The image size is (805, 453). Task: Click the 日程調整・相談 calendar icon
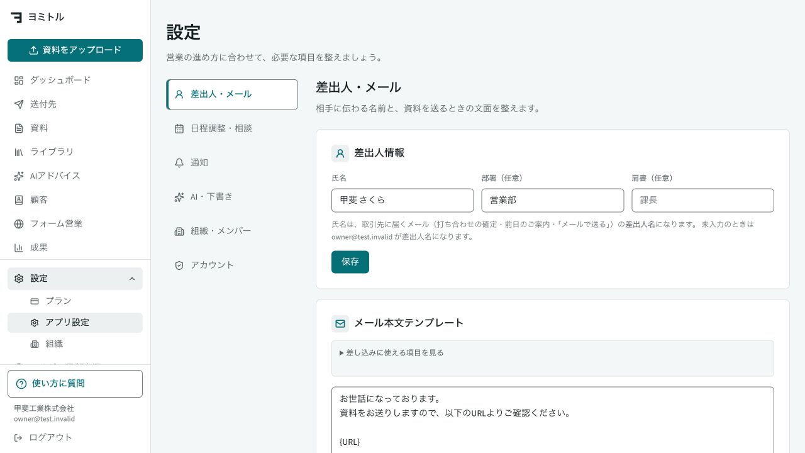point(179,128)
